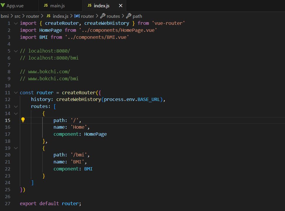This screenshot has height=211, width=285.
Task: Click '../components/HomePage.vue' path string
Action: (x=118, y=30)
